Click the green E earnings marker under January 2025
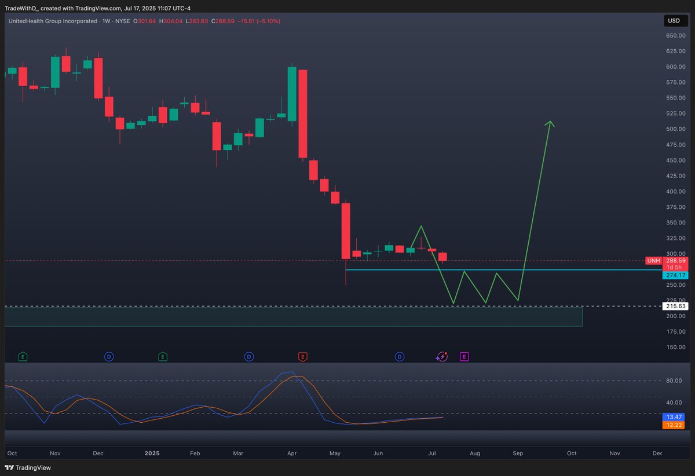This screenshot has height=476, width=695. coord(163,357)
